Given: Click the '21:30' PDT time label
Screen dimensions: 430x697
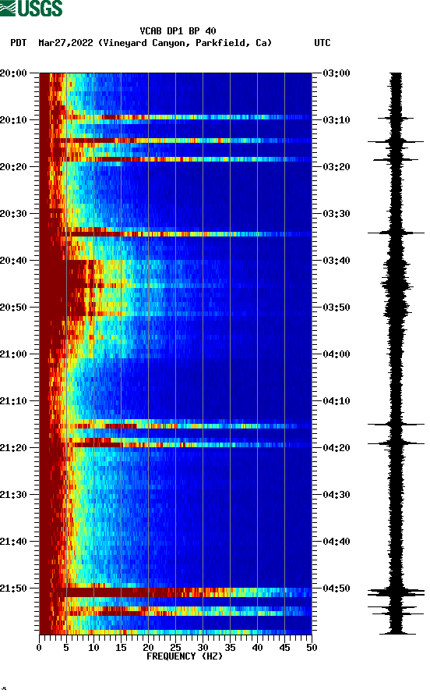Looking at the screenshot, I should click(x=13, y=495).
